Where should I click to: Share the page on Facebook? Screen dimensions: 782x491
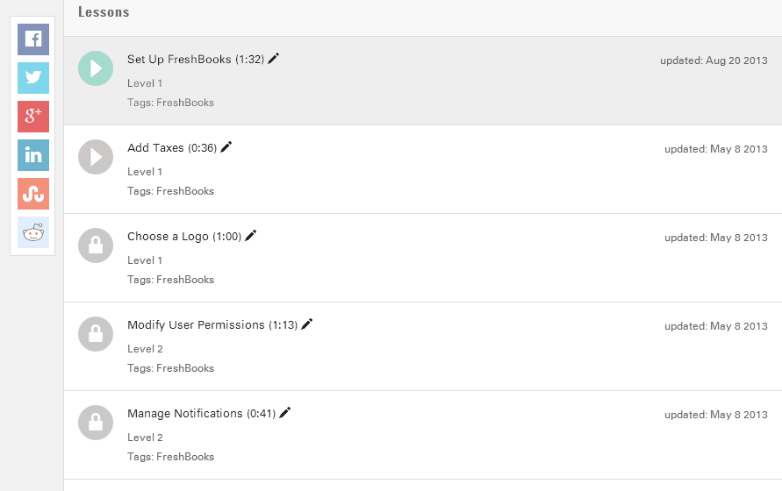[x=33, y=39]
